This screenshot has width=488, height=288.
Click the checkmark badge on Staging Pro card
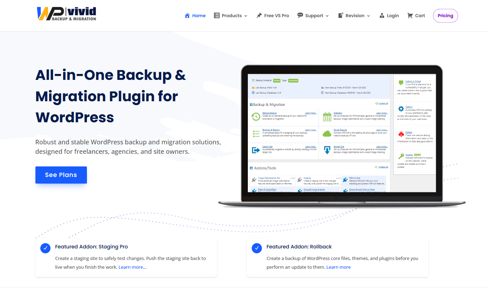46,248
